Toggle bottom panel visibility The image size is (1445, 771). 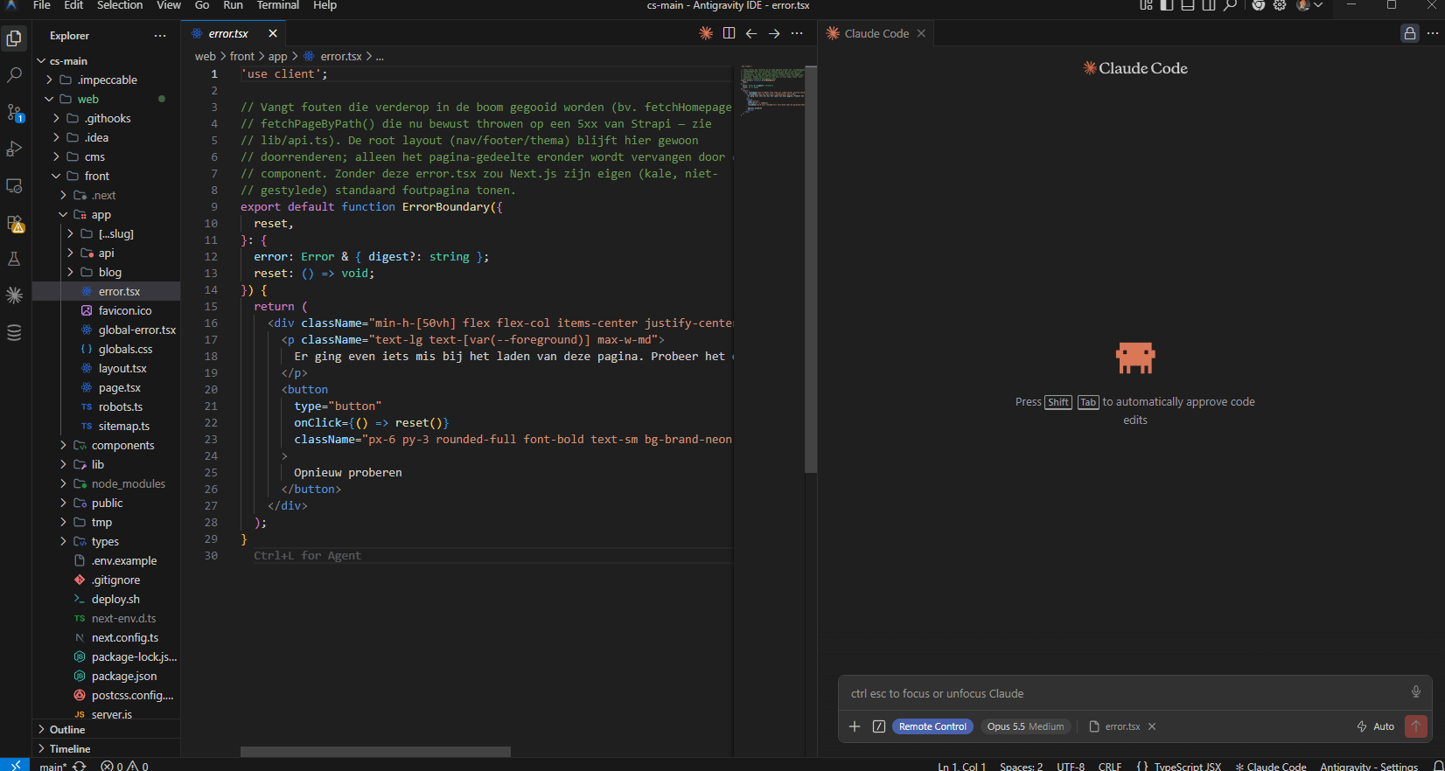(x=1188, y=5)
